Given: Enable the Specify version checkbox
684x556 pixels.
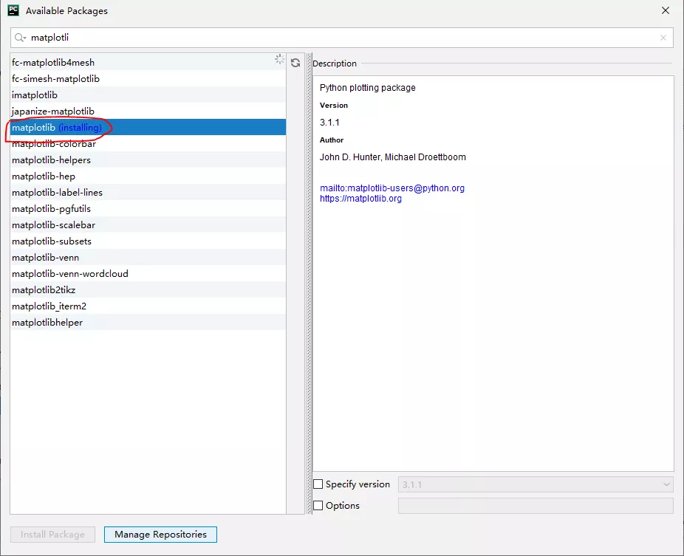Looking at the screenshot, I should coord(318,484).
